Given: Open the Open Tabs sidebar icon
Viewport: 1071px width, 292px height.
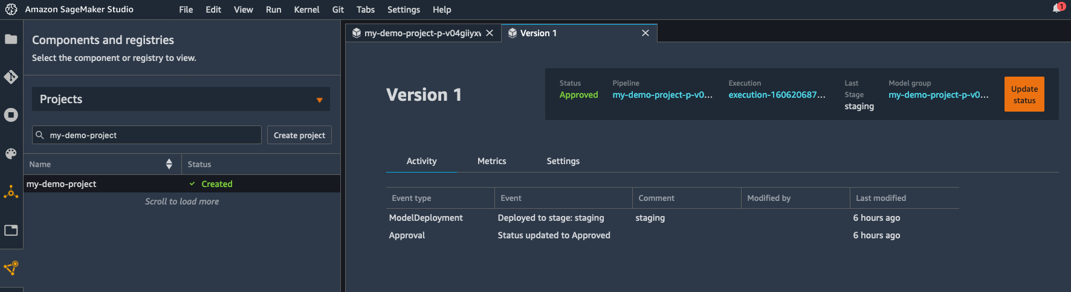Looking at the screenshot, I should coord(11,230).
